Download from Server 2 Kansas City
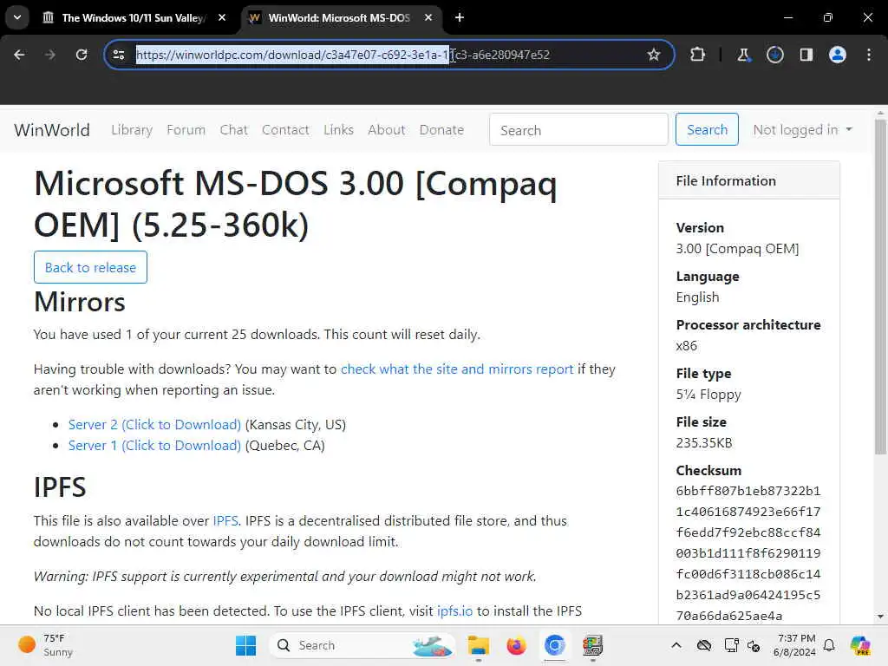Image resolution: width=888 pixels, height=666 pixels. [154, 425]
